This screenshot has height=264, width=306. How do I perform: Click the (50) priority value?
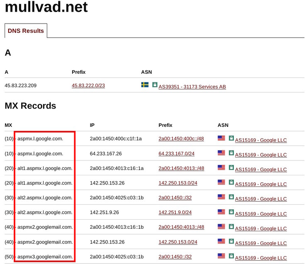[9, 257]
